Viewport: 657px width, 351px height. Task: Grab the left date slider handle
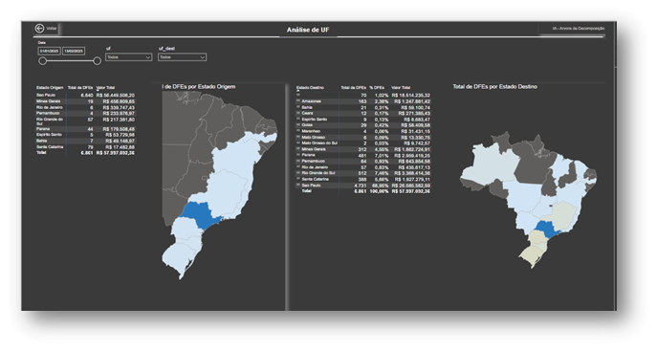point(42,61)
